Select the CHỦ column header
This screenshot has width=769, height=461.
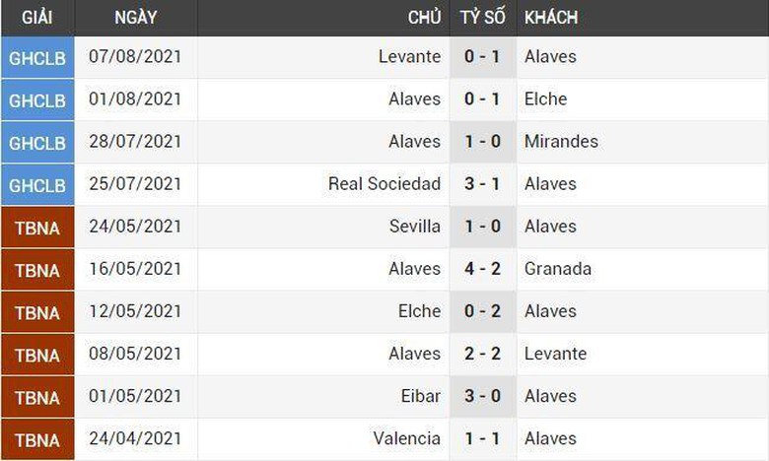coord(424,18)
